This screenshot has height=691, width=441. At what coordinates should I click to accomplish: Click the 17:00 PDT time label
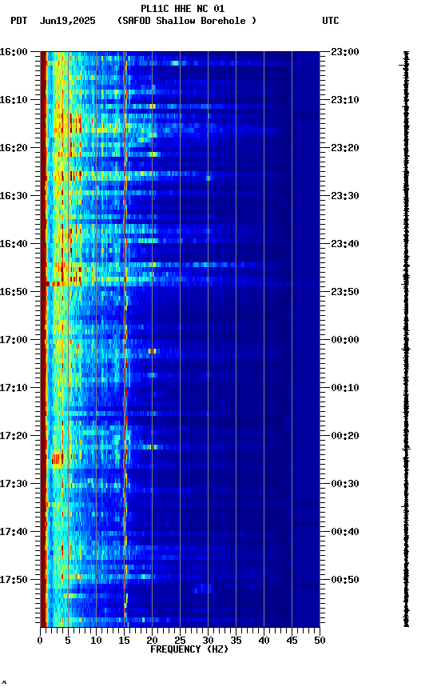(x=14, y=340)
